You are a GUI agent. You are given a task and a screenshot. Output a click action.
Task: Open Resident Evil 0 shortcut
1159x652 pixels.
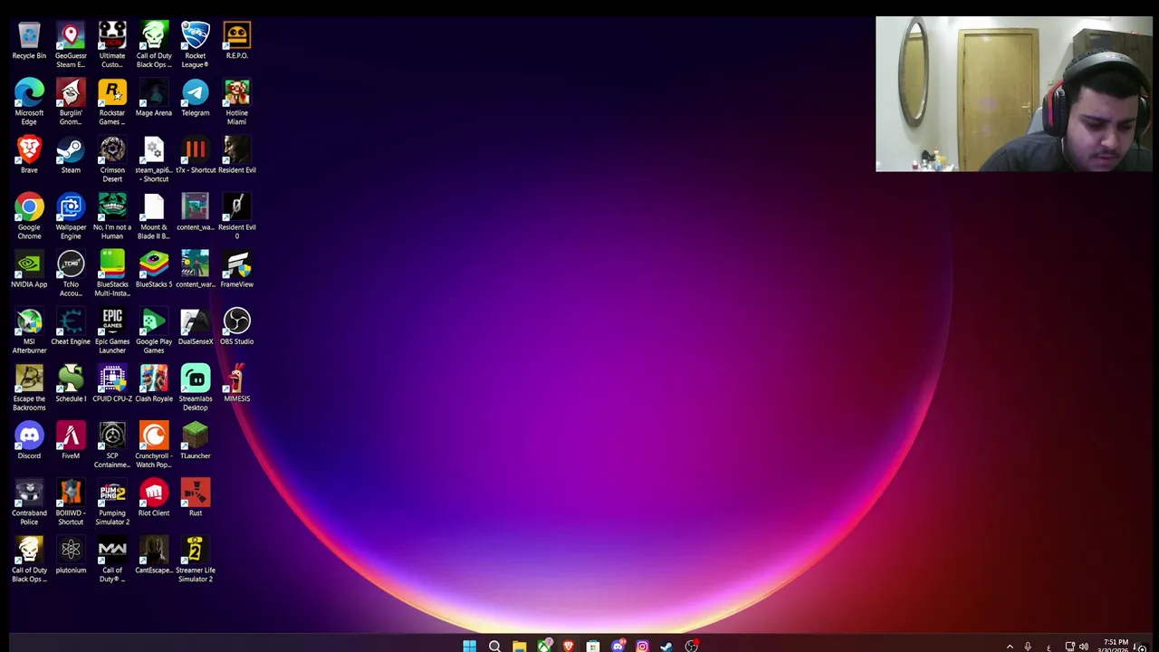(x=237, y=216)
